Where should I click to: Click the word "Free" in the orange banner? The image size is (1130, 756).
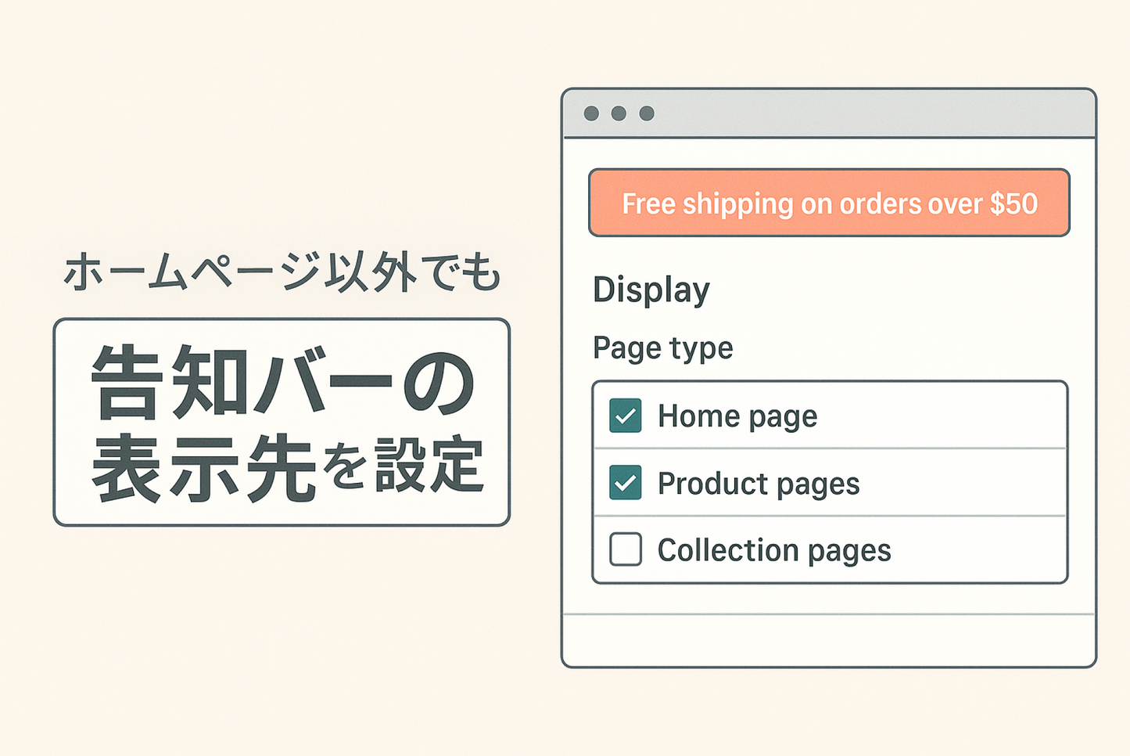tap(648, 203)
